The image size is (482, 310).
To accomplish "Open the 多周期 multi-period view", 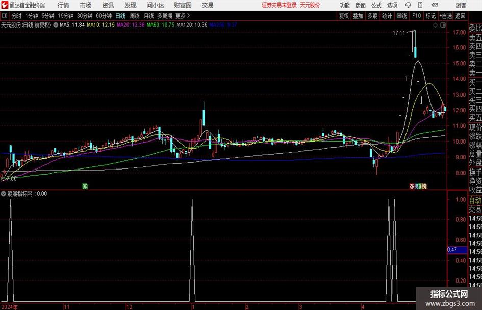I will (x=165, y=16).
